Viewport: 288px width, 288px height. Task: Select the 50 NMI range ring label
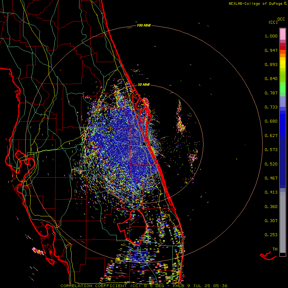click(x=144, y=84)
